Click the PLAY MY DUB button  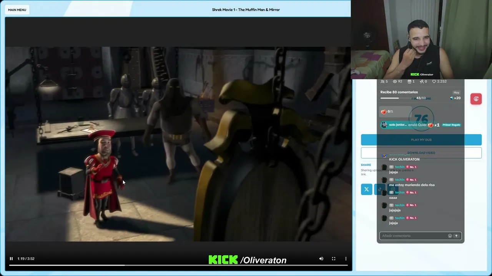[421, 140]
